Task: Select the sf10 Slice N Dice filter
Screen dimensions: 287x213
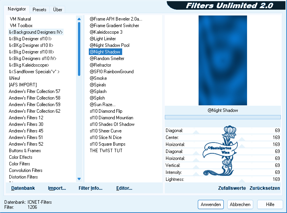Action: [x=105, y=137]
